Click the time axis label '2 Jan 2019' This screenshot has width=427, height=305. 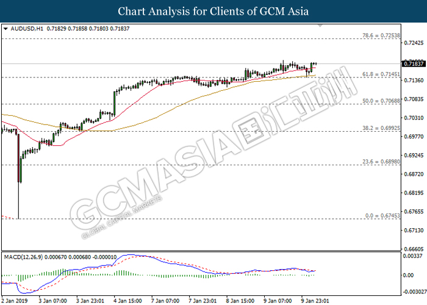point(15,301)
